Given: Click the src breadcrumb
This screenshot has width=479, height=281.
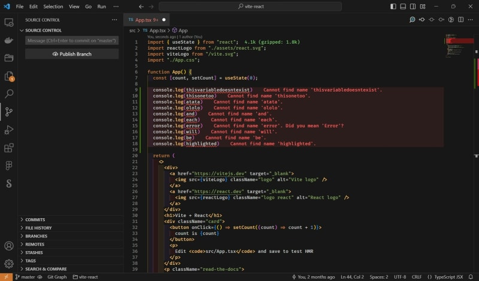Looking at the screenshot, I should pos(132,30).
